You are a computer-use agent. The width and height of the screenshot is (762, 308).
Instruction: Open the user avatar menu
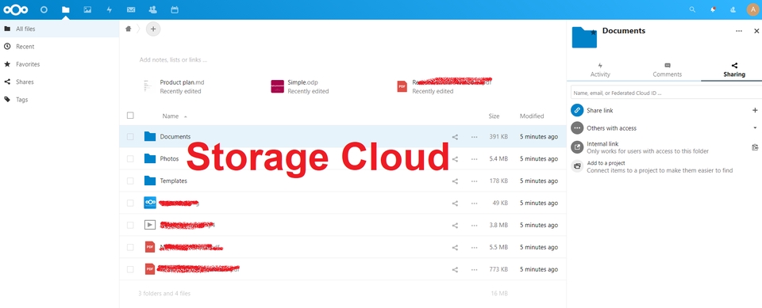[x=752, y=10]
